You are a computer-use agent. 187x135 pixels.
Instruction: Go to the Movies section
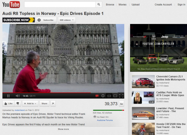coord(122,4)
